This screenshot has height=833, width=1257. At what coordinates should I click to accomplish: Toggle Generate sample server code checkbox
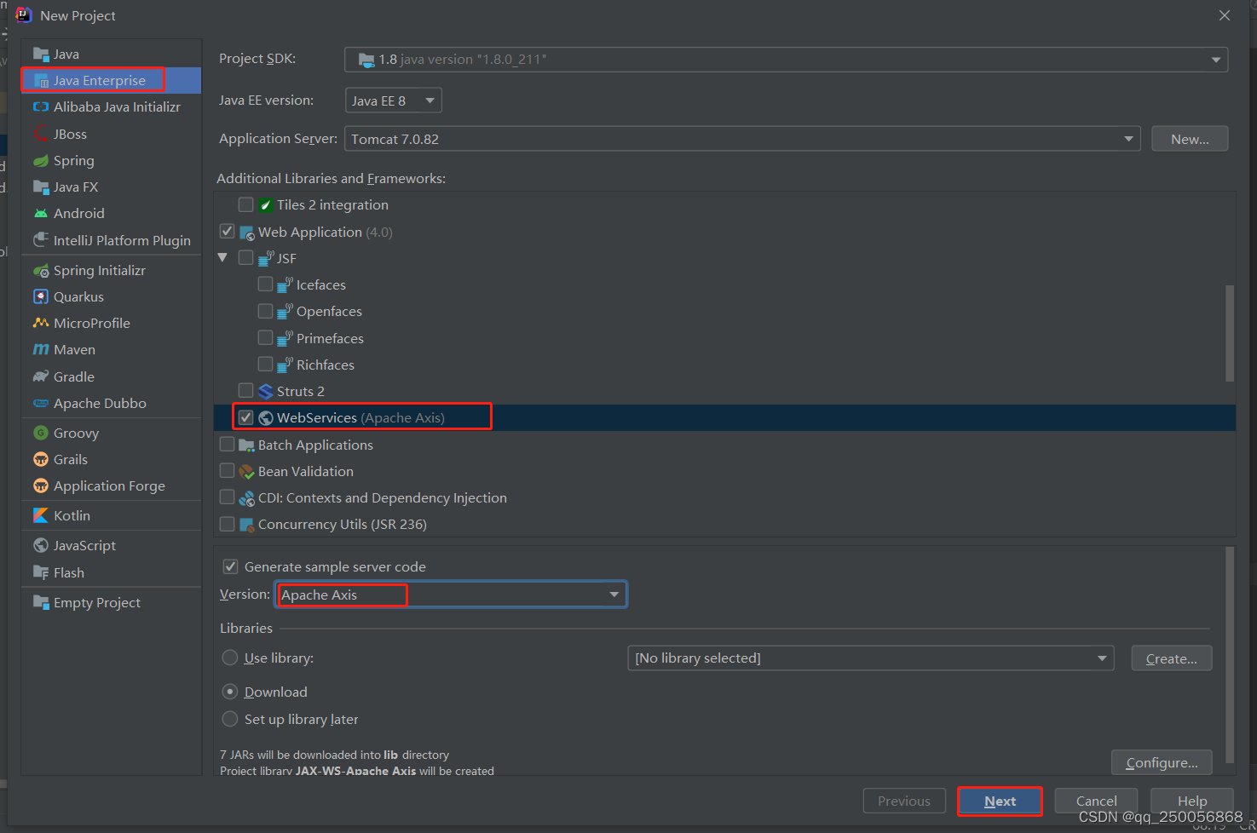pos(230,566)
